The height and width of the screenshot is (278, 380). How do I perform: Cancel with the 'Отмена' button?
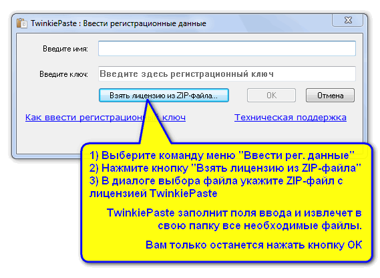coord(330,96)
